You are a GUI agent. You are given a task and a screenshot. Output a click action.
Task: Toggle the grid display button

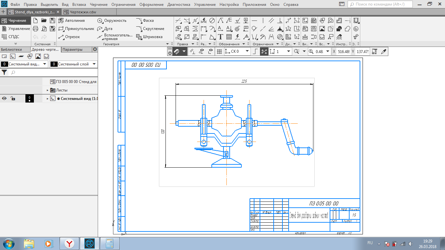coord(219,51)
